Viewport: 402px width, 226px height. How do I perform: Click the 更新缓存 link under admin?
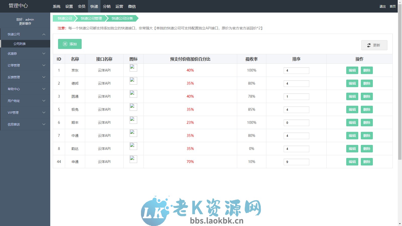pos(25,24)
